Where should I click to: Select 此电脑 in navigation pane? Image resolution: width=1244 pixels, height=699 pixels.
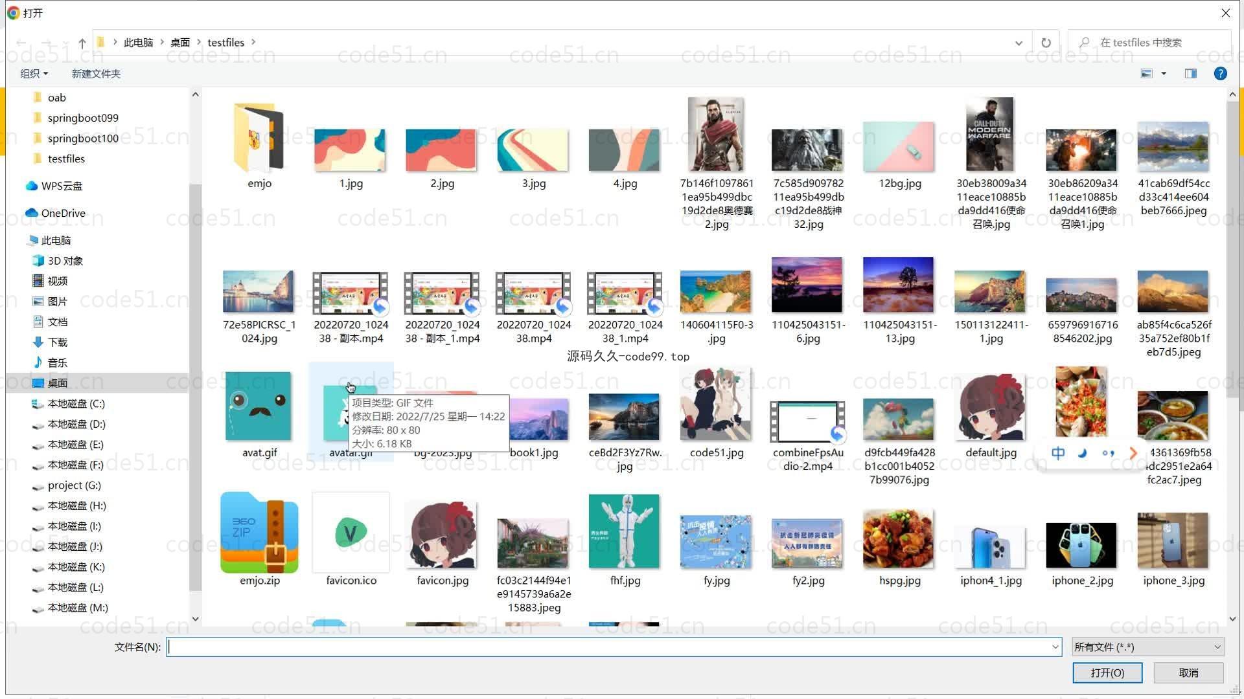coord(56,240)
